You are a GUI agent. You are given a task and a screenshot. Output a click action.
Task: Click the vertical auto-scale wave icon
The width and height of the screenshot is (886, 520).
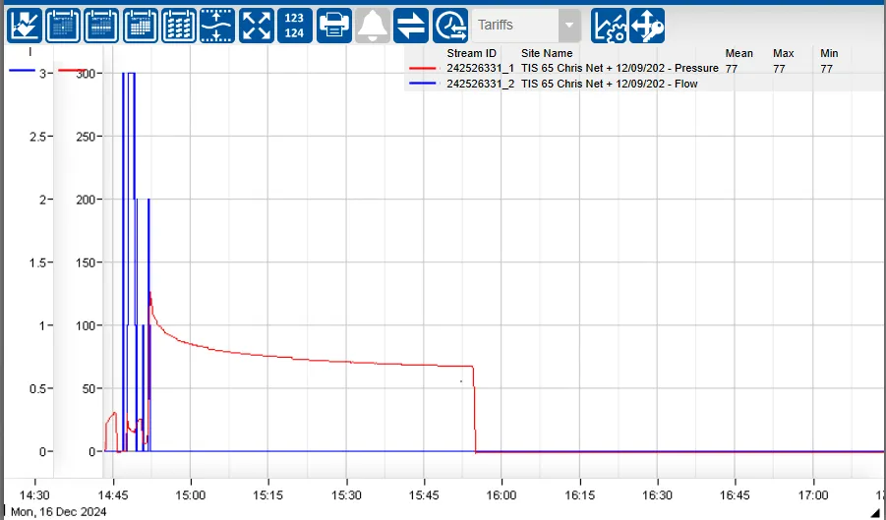pos(217,26)
